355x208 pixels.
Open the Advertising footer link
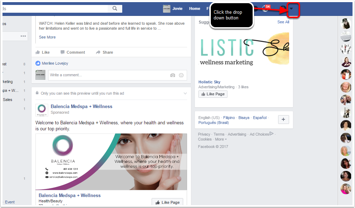click(237, 135)
